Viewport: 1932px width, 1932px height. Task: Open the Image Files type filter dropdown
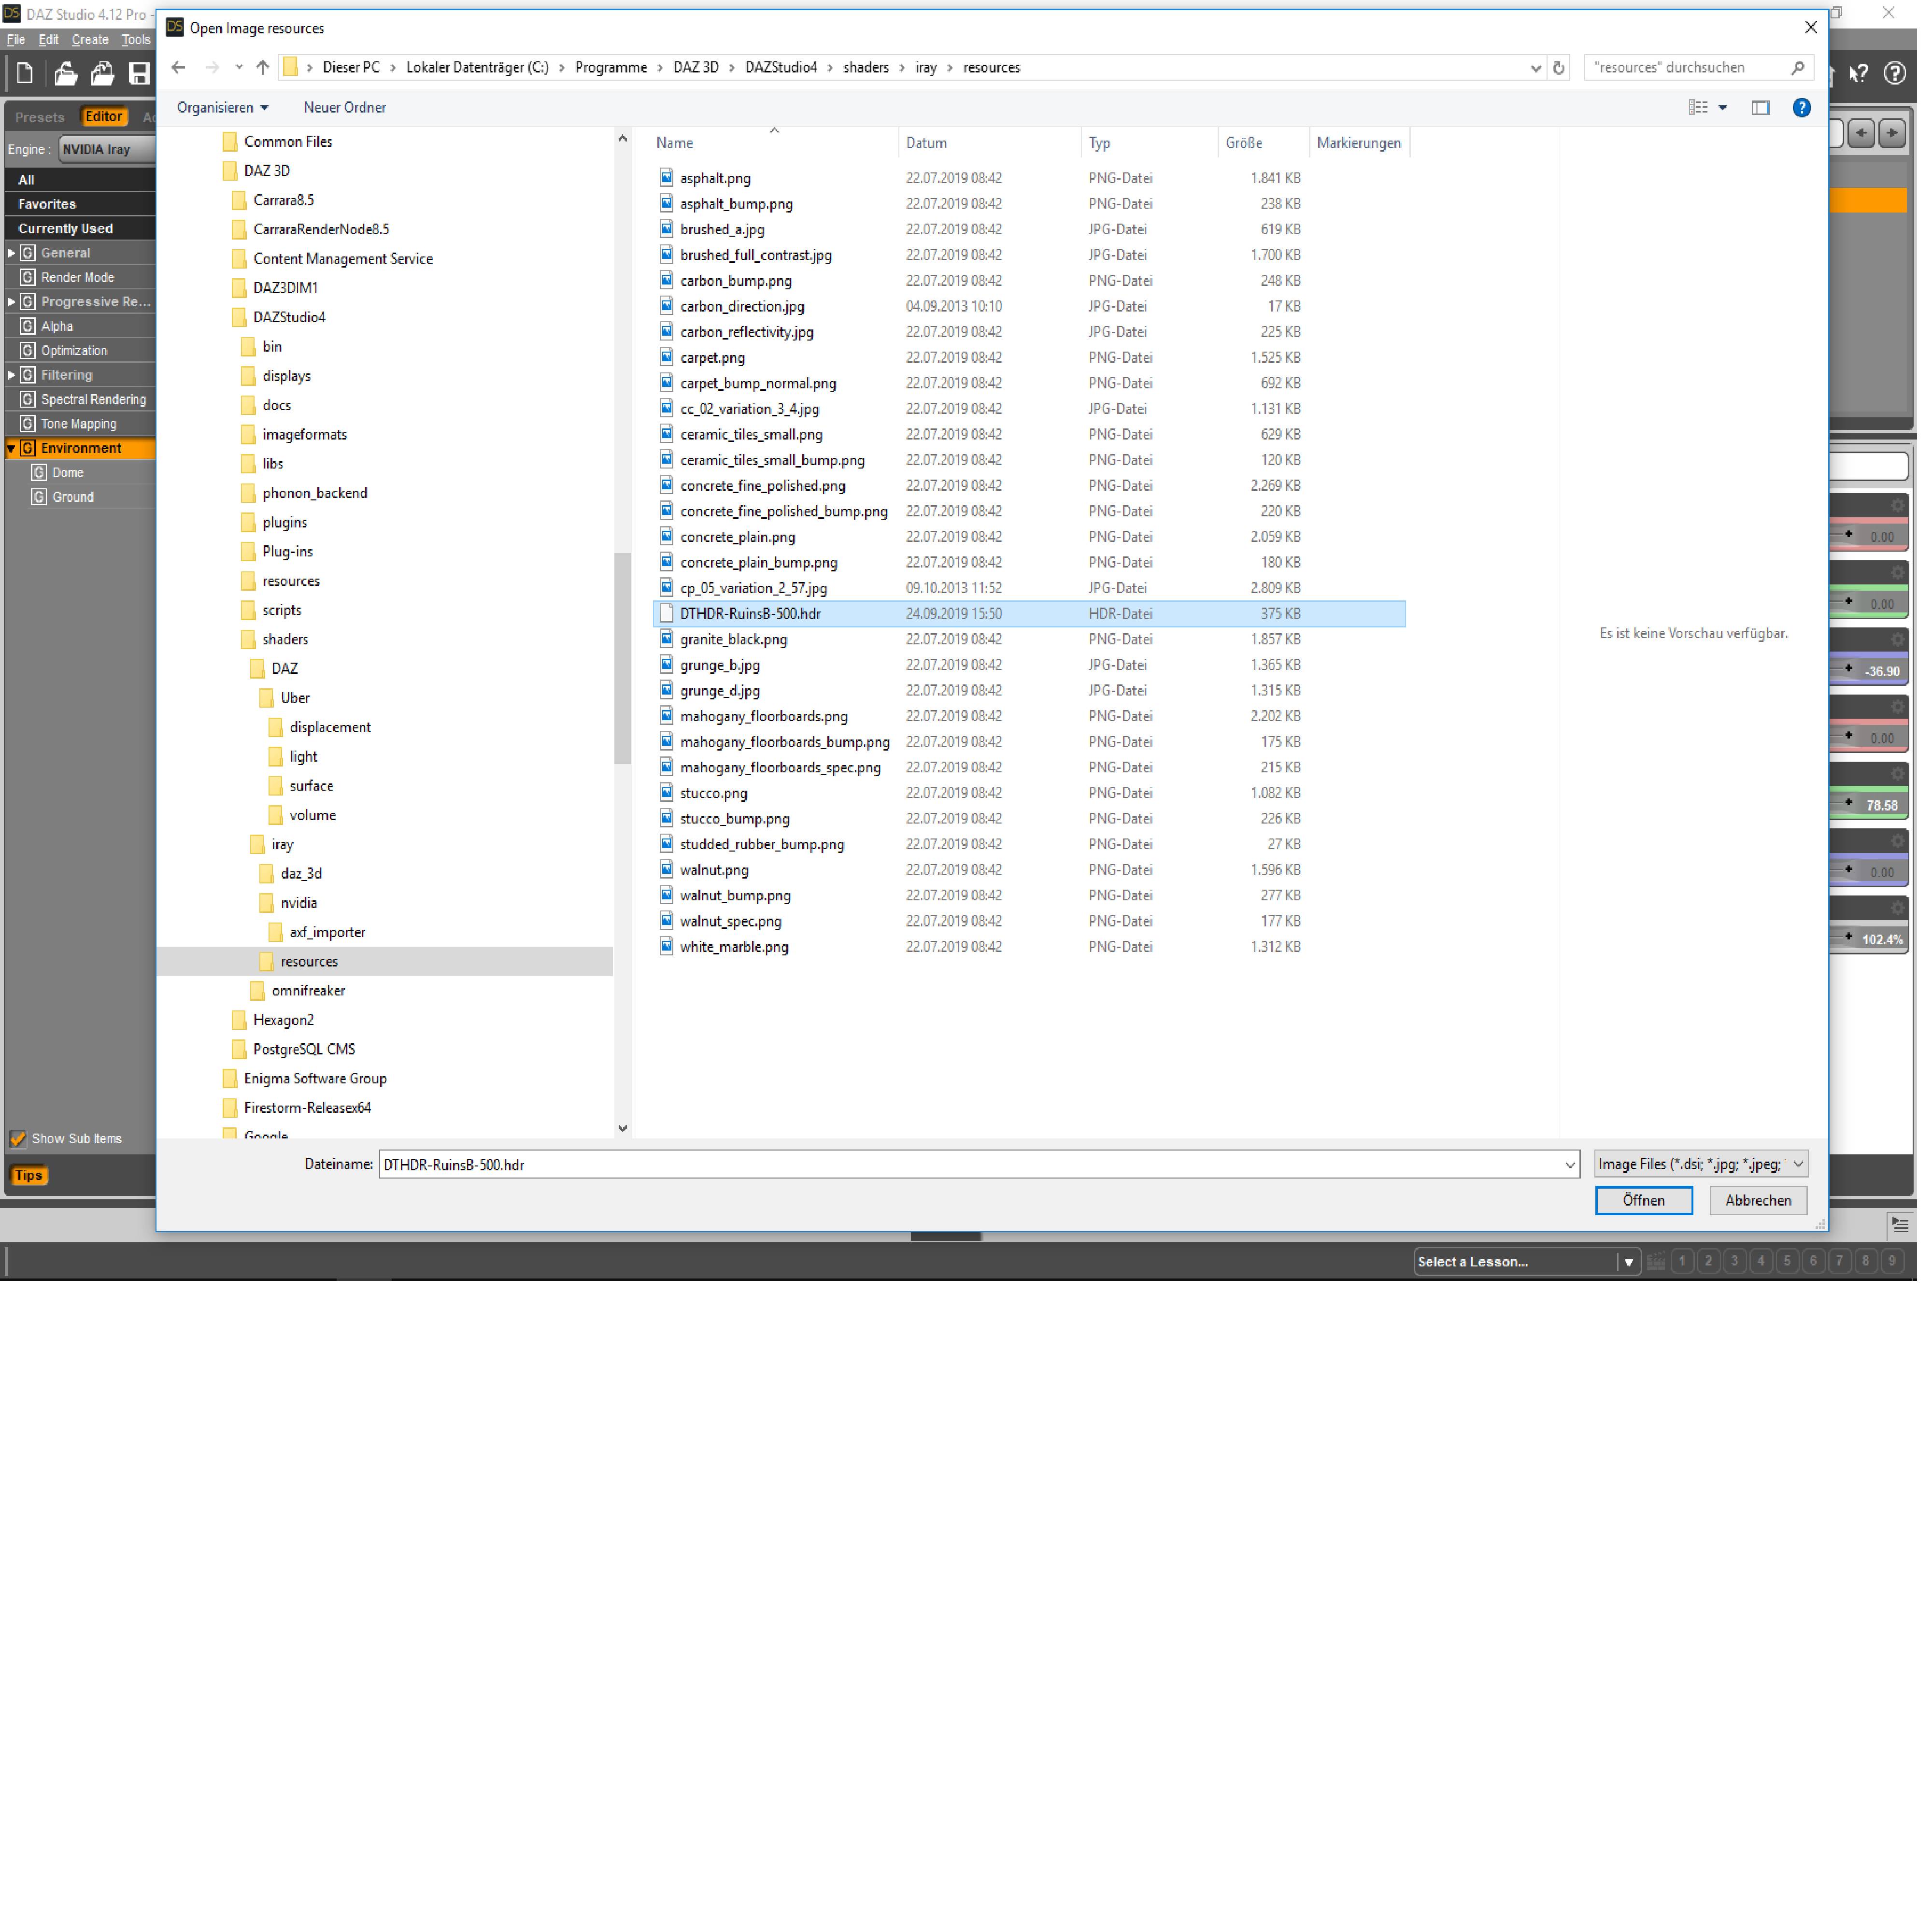click(x=1700, y=1164)
